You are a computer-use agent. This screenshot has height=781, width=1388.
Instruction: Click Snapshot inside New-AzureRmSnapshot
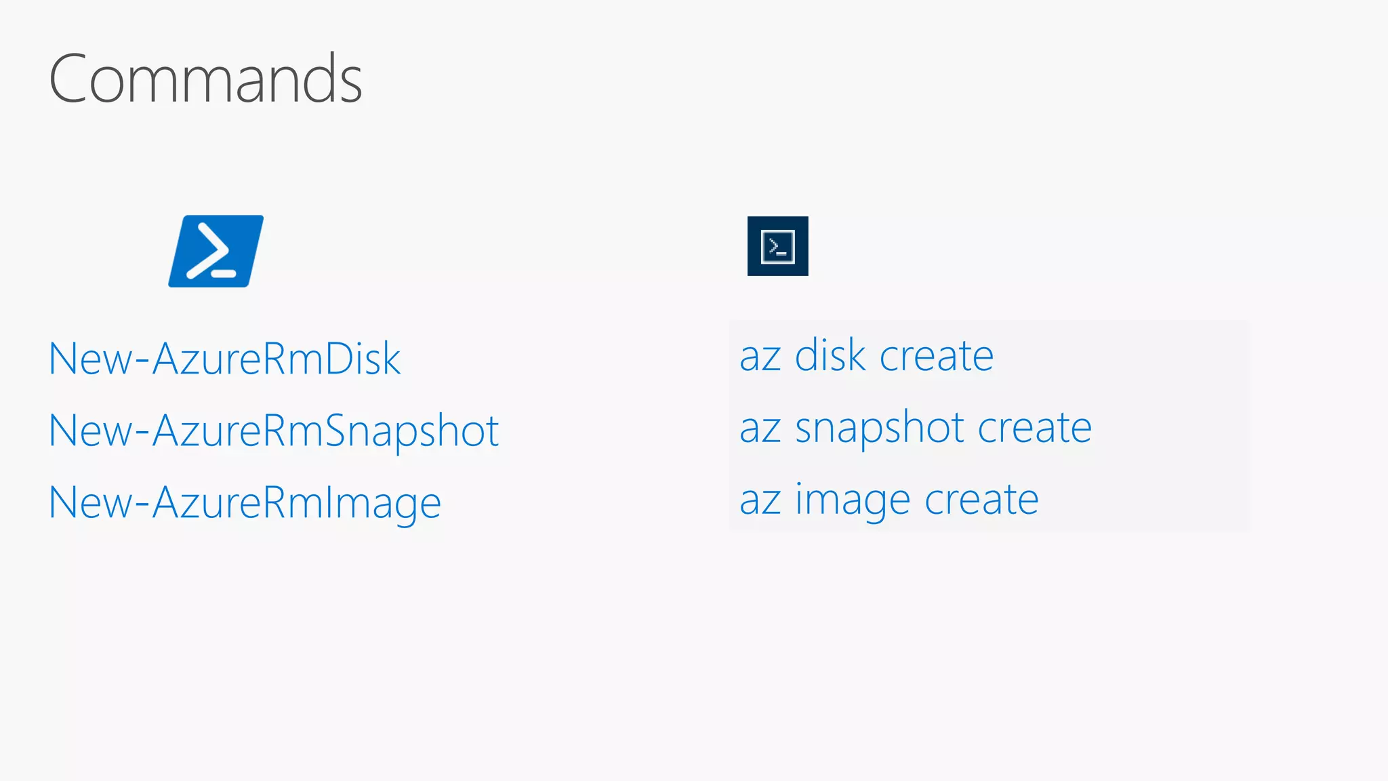411,431
